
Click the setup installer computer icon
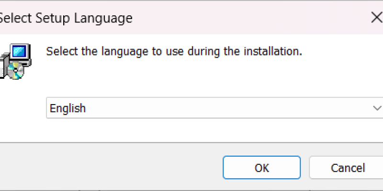[x=15, y=60]
